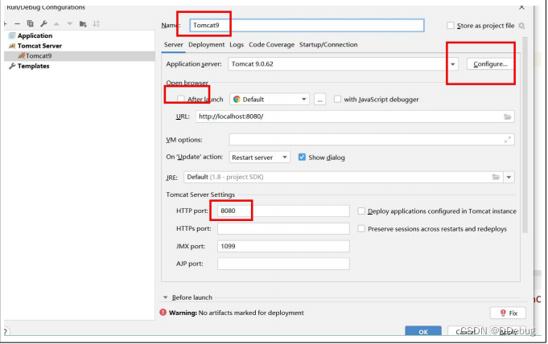Expand the VM options field

(508, 140)
